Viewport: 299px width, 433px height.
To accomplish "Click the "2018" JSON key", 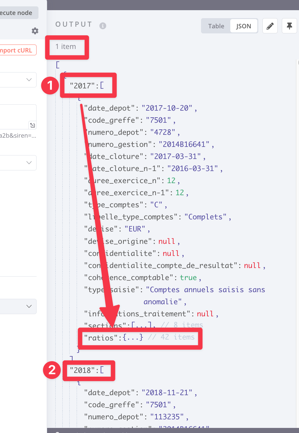I will tap(82, 370).
